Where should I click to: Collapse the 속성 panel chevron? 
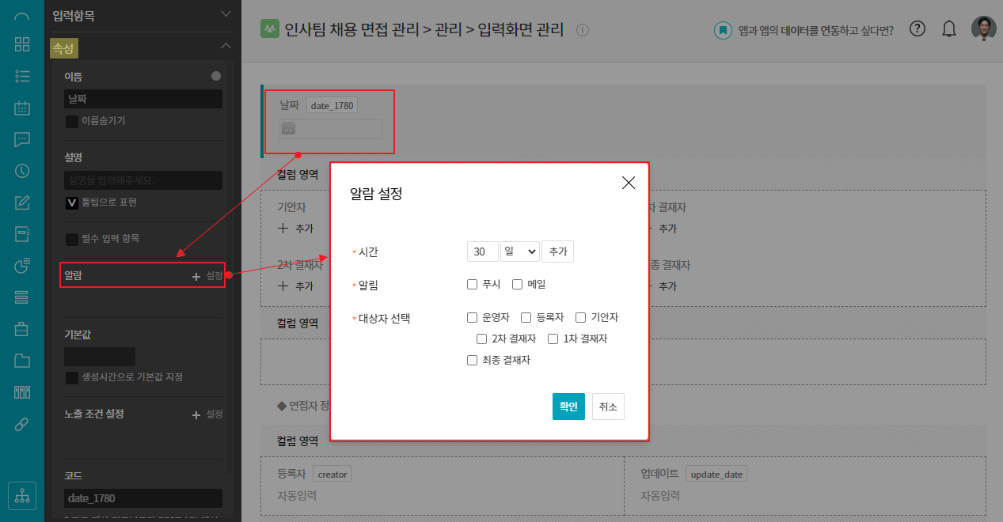(x=226, y=47)
